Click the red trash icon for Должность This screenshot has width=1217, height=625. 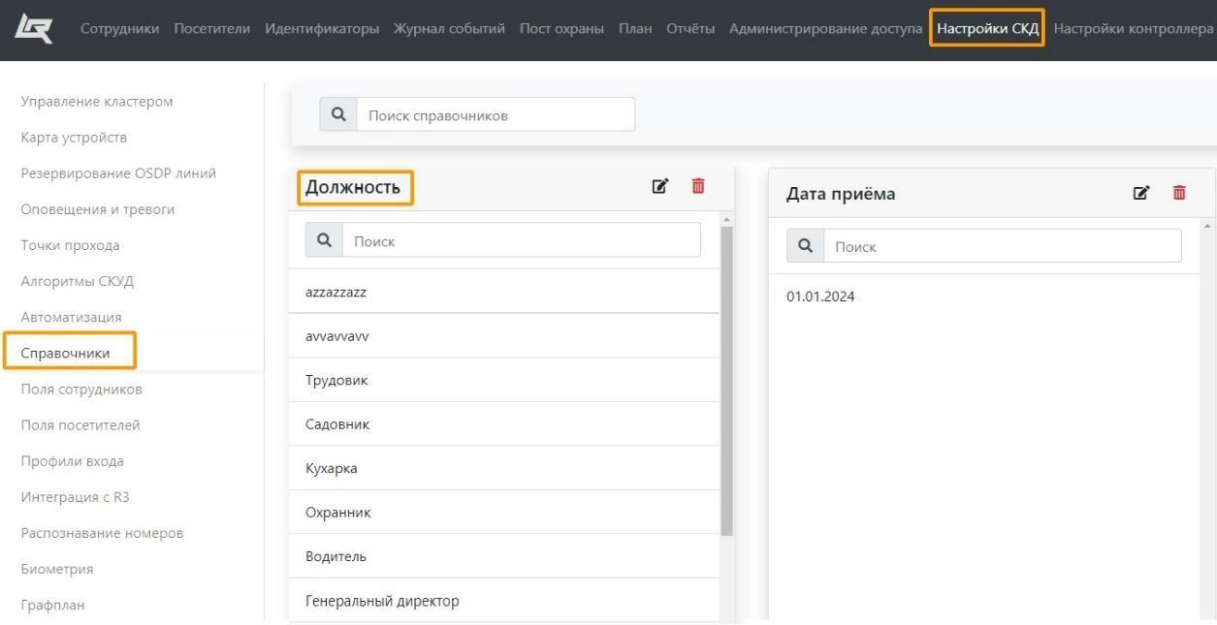(698, 186)
